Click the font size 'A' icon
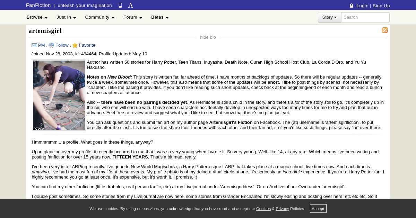The image size is (416, 218). (x=131, y=5)
